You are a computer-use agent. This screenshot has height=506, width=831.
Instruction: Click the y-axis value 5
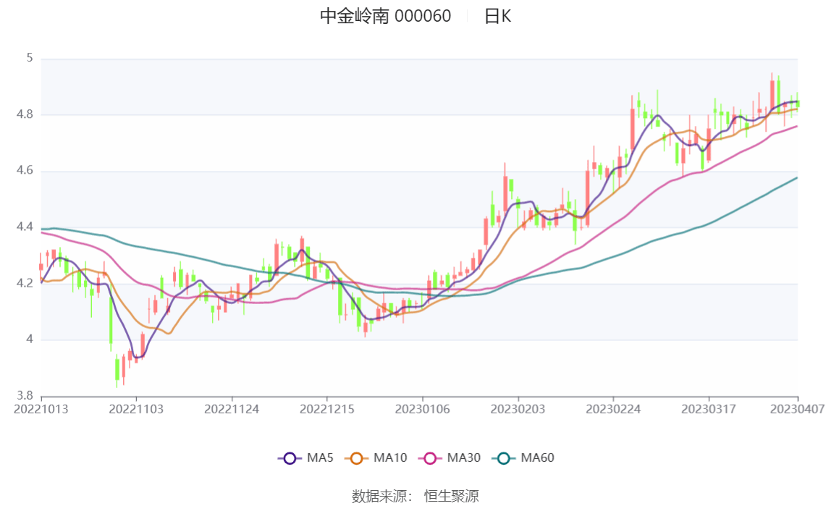coord(30,58)
